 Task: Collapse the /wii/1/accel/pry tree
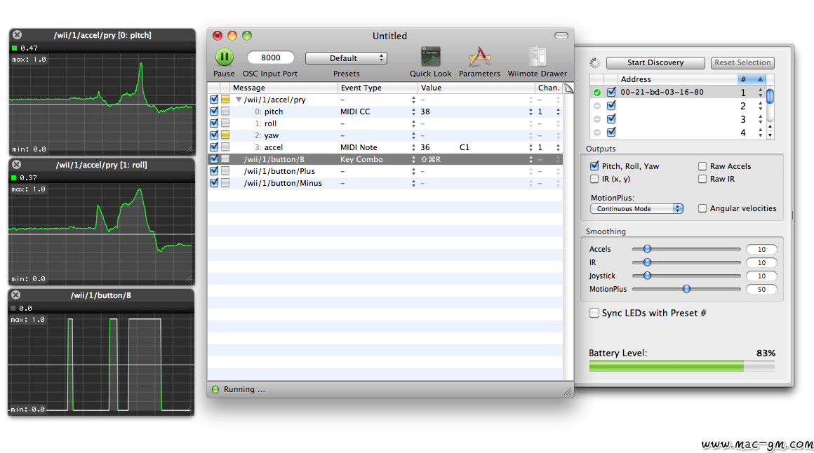[x=239, y=99]
